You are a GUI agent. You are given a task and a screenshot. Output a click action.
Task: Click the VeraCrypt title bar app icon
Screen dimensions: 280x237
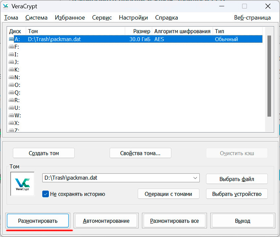[x=6, y=6]
